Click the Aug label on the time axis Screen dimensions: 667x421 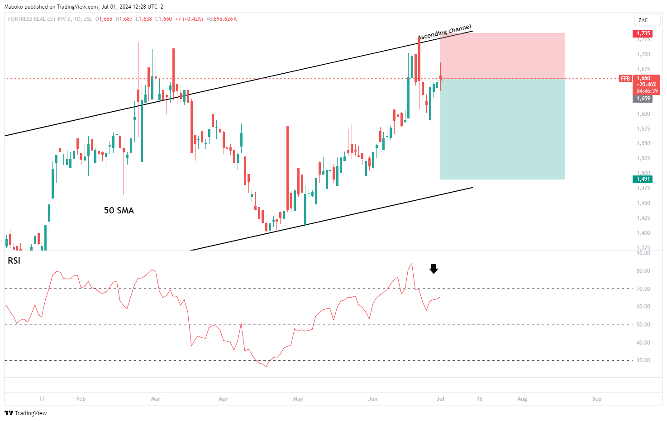click(x=522, y=399)
